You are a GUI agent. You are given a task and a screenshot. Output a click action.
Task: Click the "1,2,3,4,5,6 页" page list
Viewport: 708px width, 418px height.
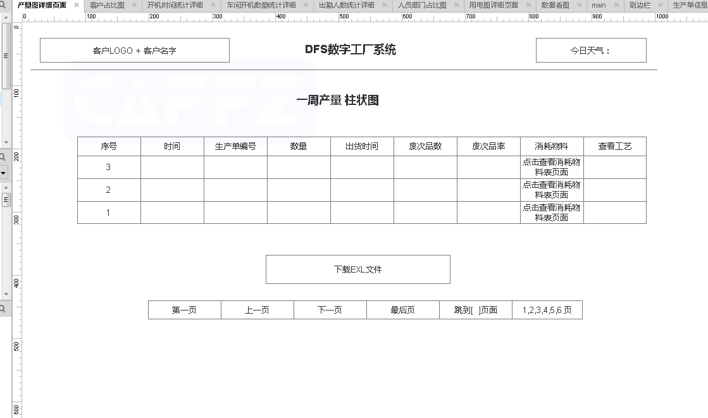548,309
